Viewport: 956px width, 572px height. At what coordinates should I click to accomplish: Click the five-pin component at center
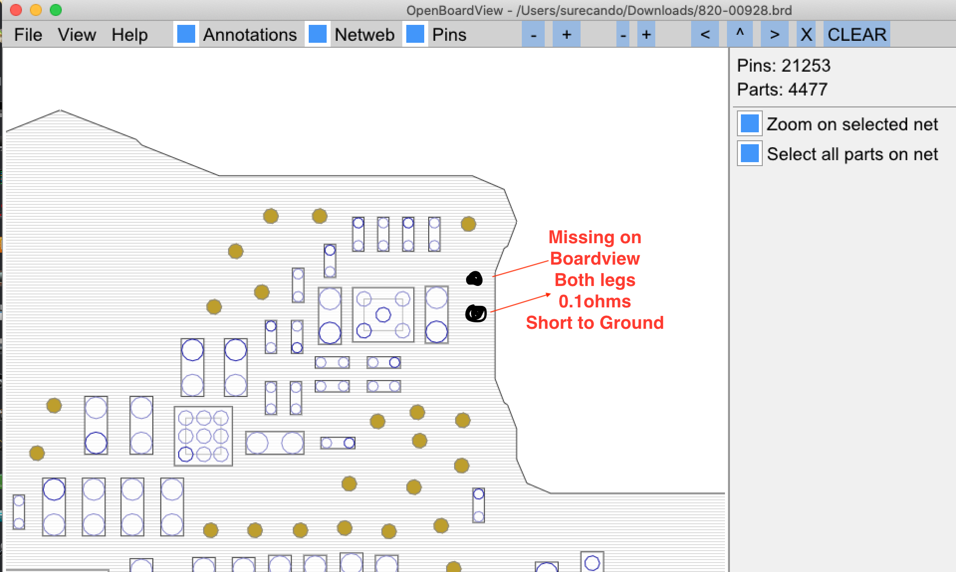[383, 314]
